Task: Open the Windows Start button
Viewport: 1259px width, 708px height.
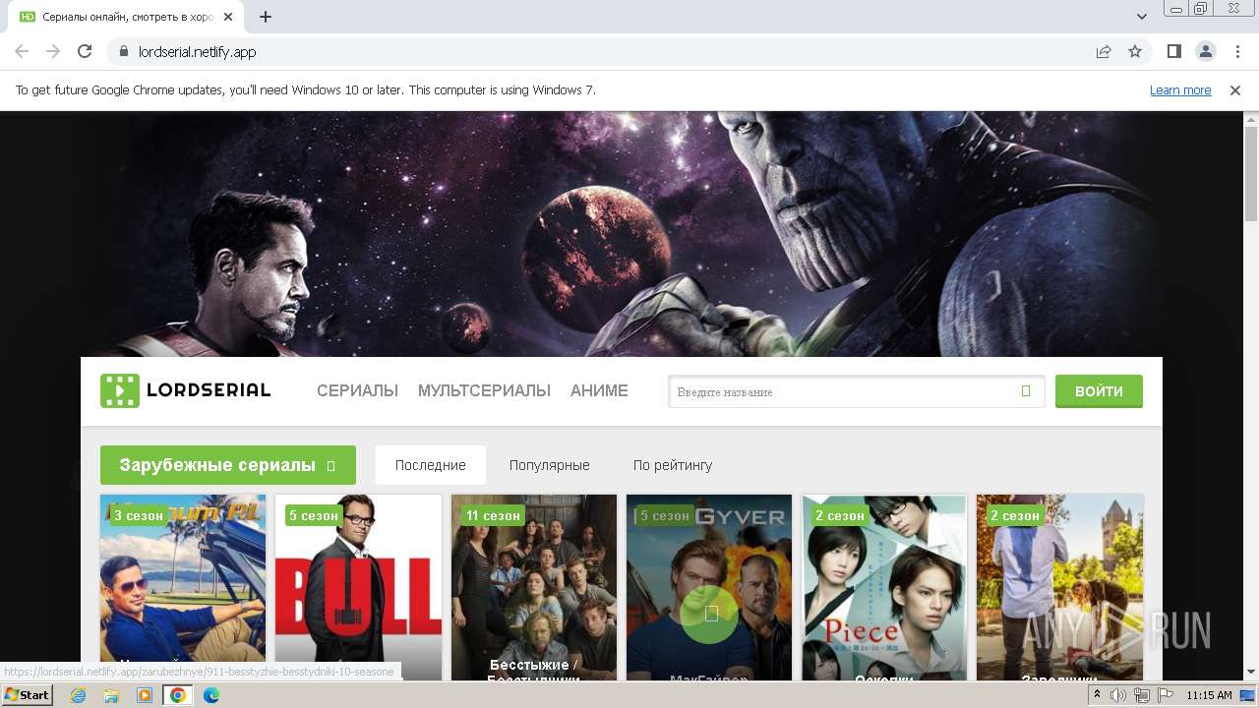Action: [x=28, y=694]
